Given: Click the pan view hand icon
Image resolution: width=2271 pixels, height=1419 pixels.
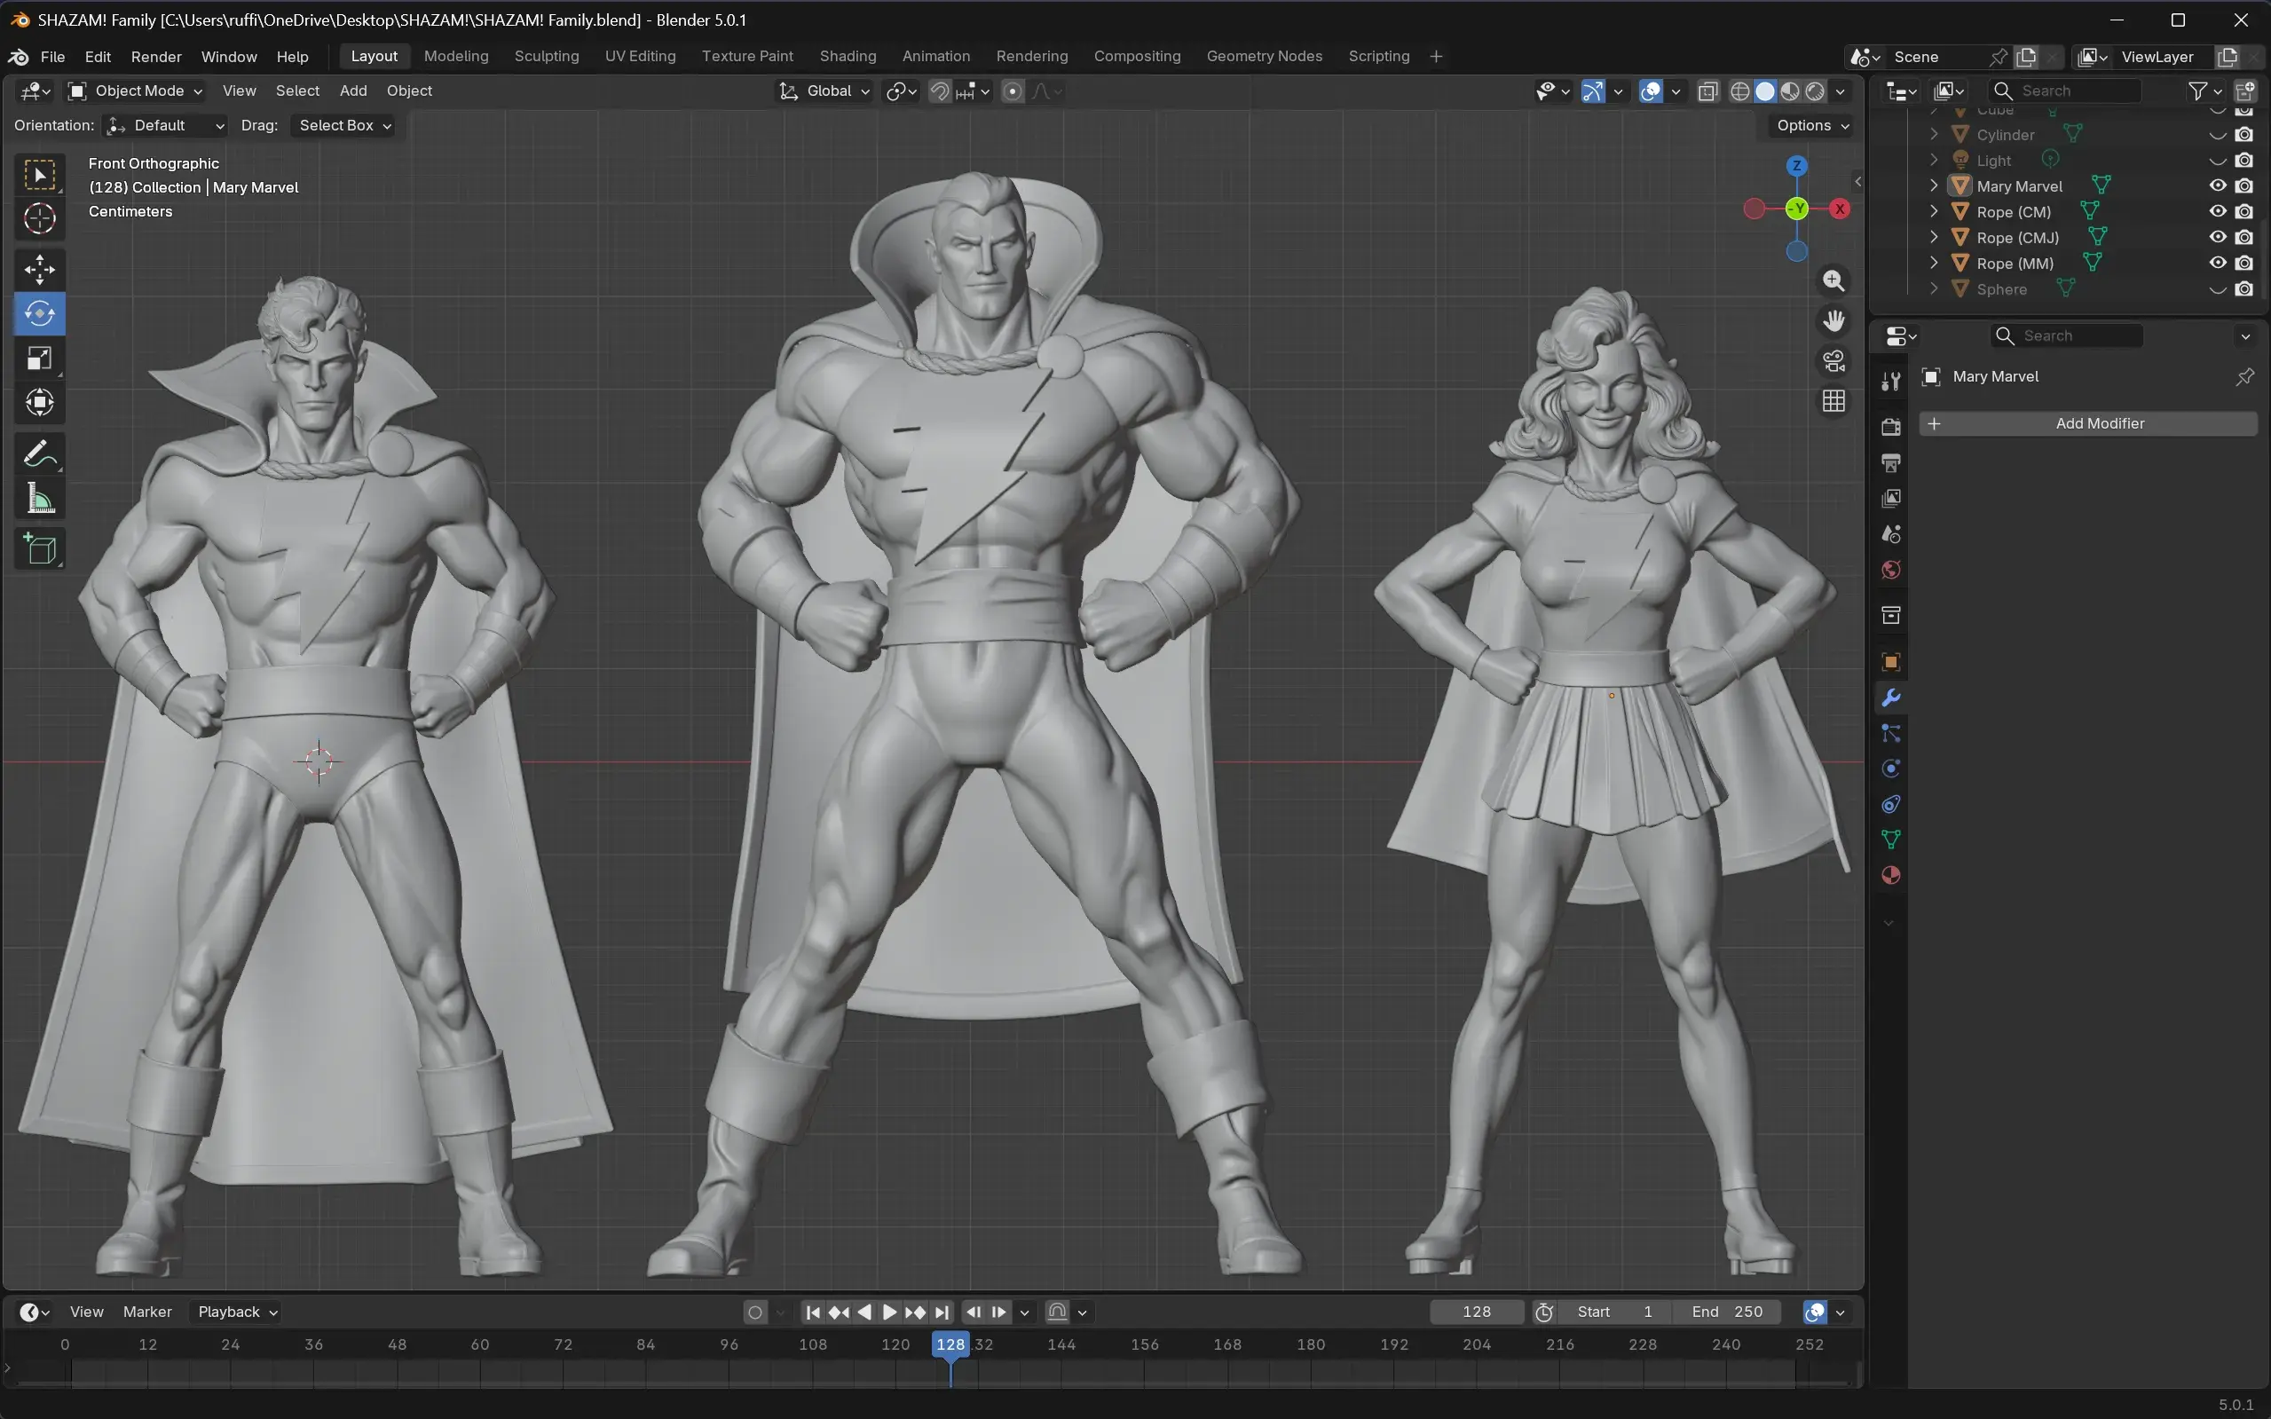Looking at the screenshot, I should pos(1833,321).
